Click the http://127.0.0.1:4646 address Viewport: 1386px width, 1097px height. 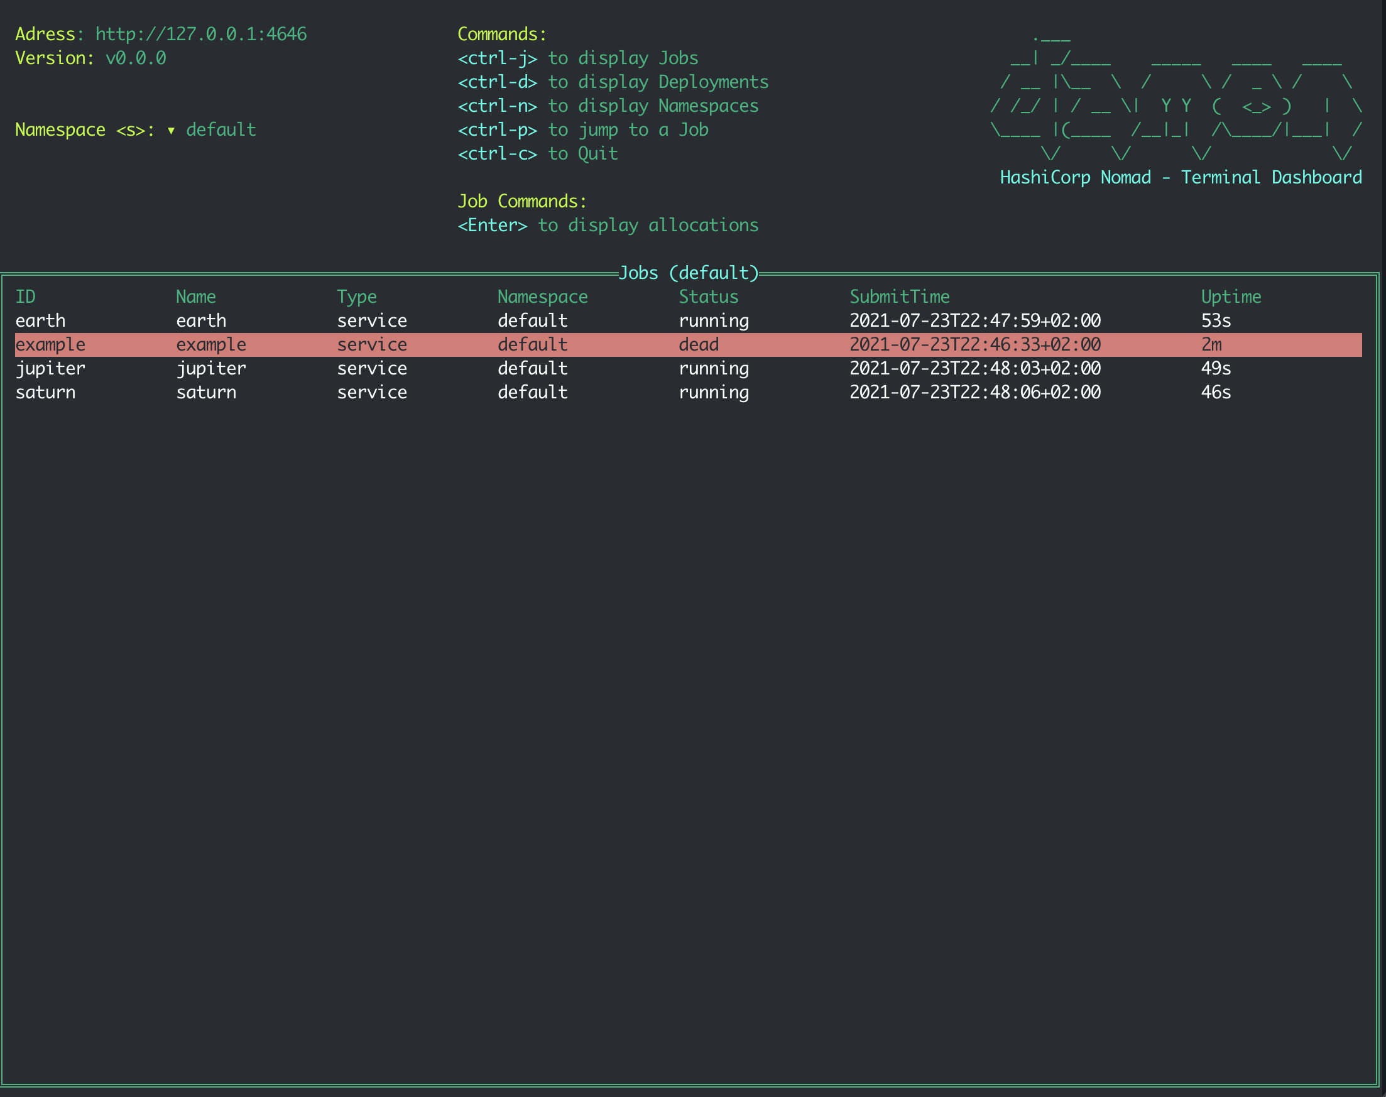tap(201, 35)
